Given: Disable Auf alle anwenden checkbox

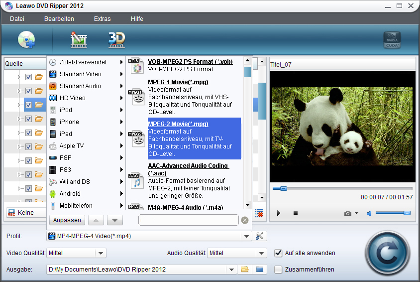Looking at the screenshot, I should [x=278, y=253].
